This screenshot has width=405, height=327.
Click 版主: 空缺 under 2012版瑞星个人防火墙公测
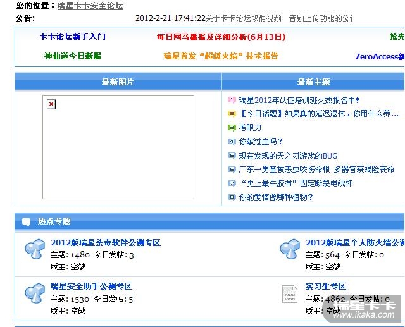(x=323, y=267)
